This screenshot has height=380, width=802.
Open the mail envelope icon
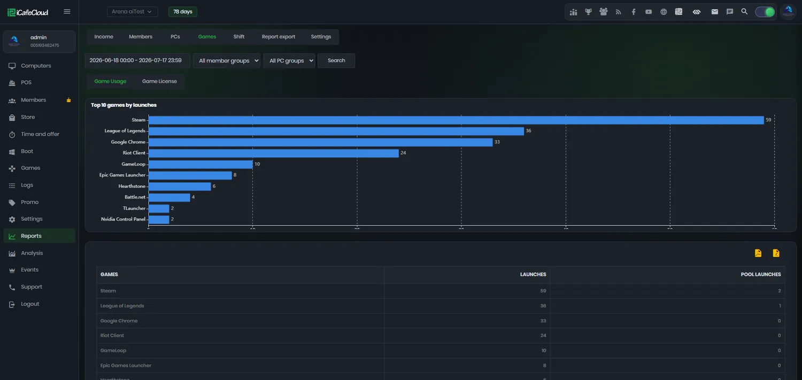715,12
